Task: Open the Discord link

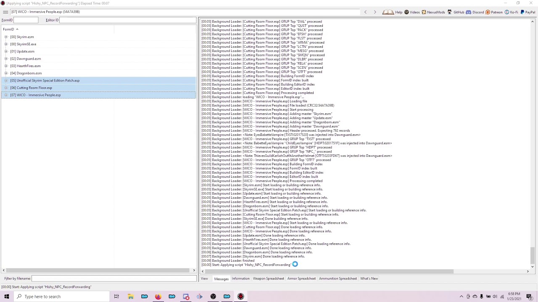Action: click(475, 12)
